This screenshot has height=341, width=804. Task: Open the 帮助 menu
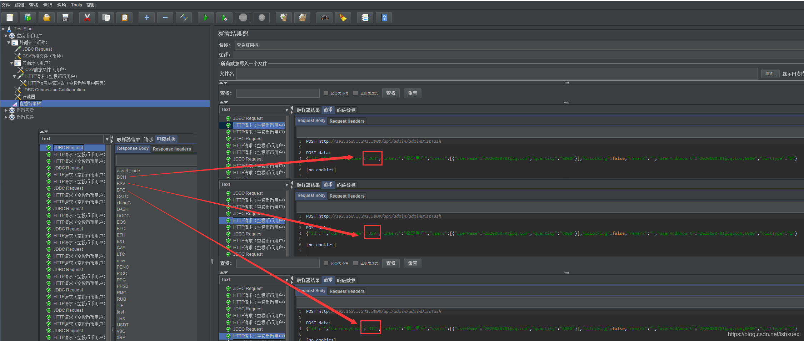click(91, 5)
